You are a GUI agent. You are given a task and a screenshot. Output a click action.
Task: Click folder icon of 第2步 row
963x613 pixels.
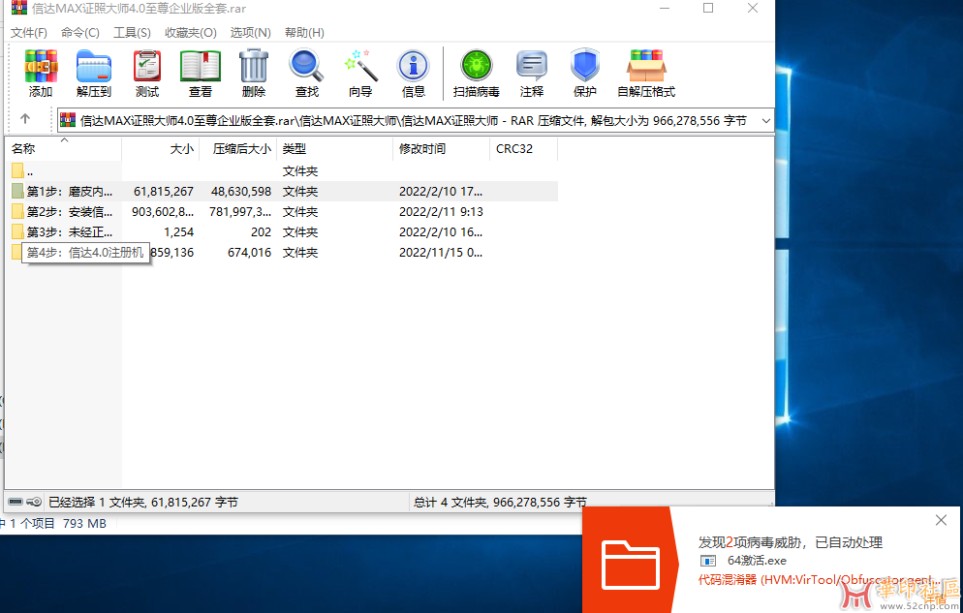pyautogui.click(x=17, y=212)
